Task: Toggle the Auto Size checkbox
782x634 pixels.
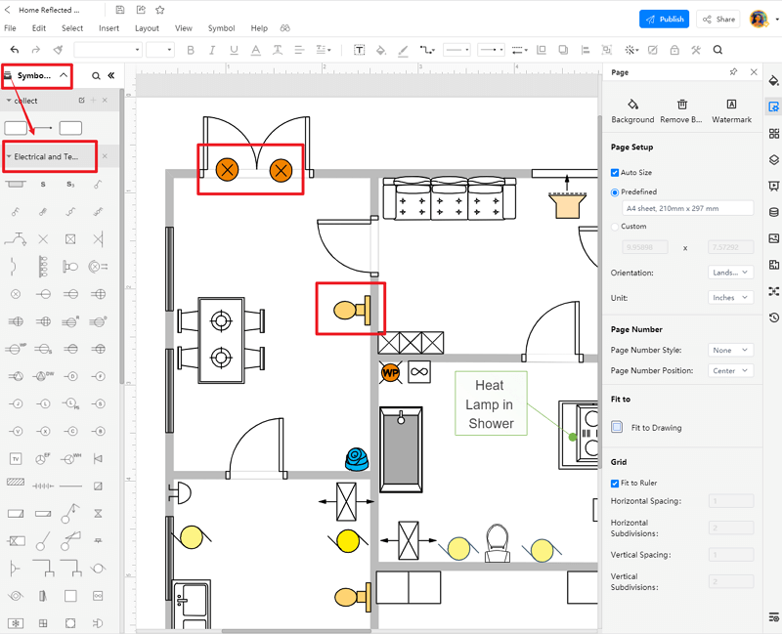Action: 615,172
